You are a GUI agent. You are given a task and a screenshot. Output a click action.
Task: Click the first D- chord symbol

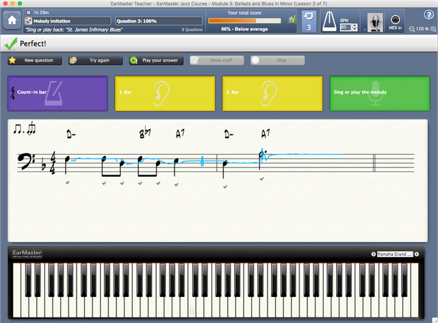[71, 134]
